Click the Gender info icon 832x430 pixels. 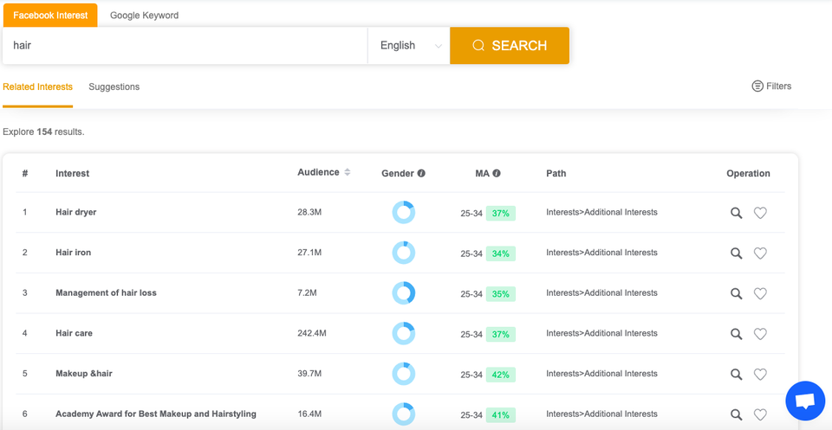421,173
